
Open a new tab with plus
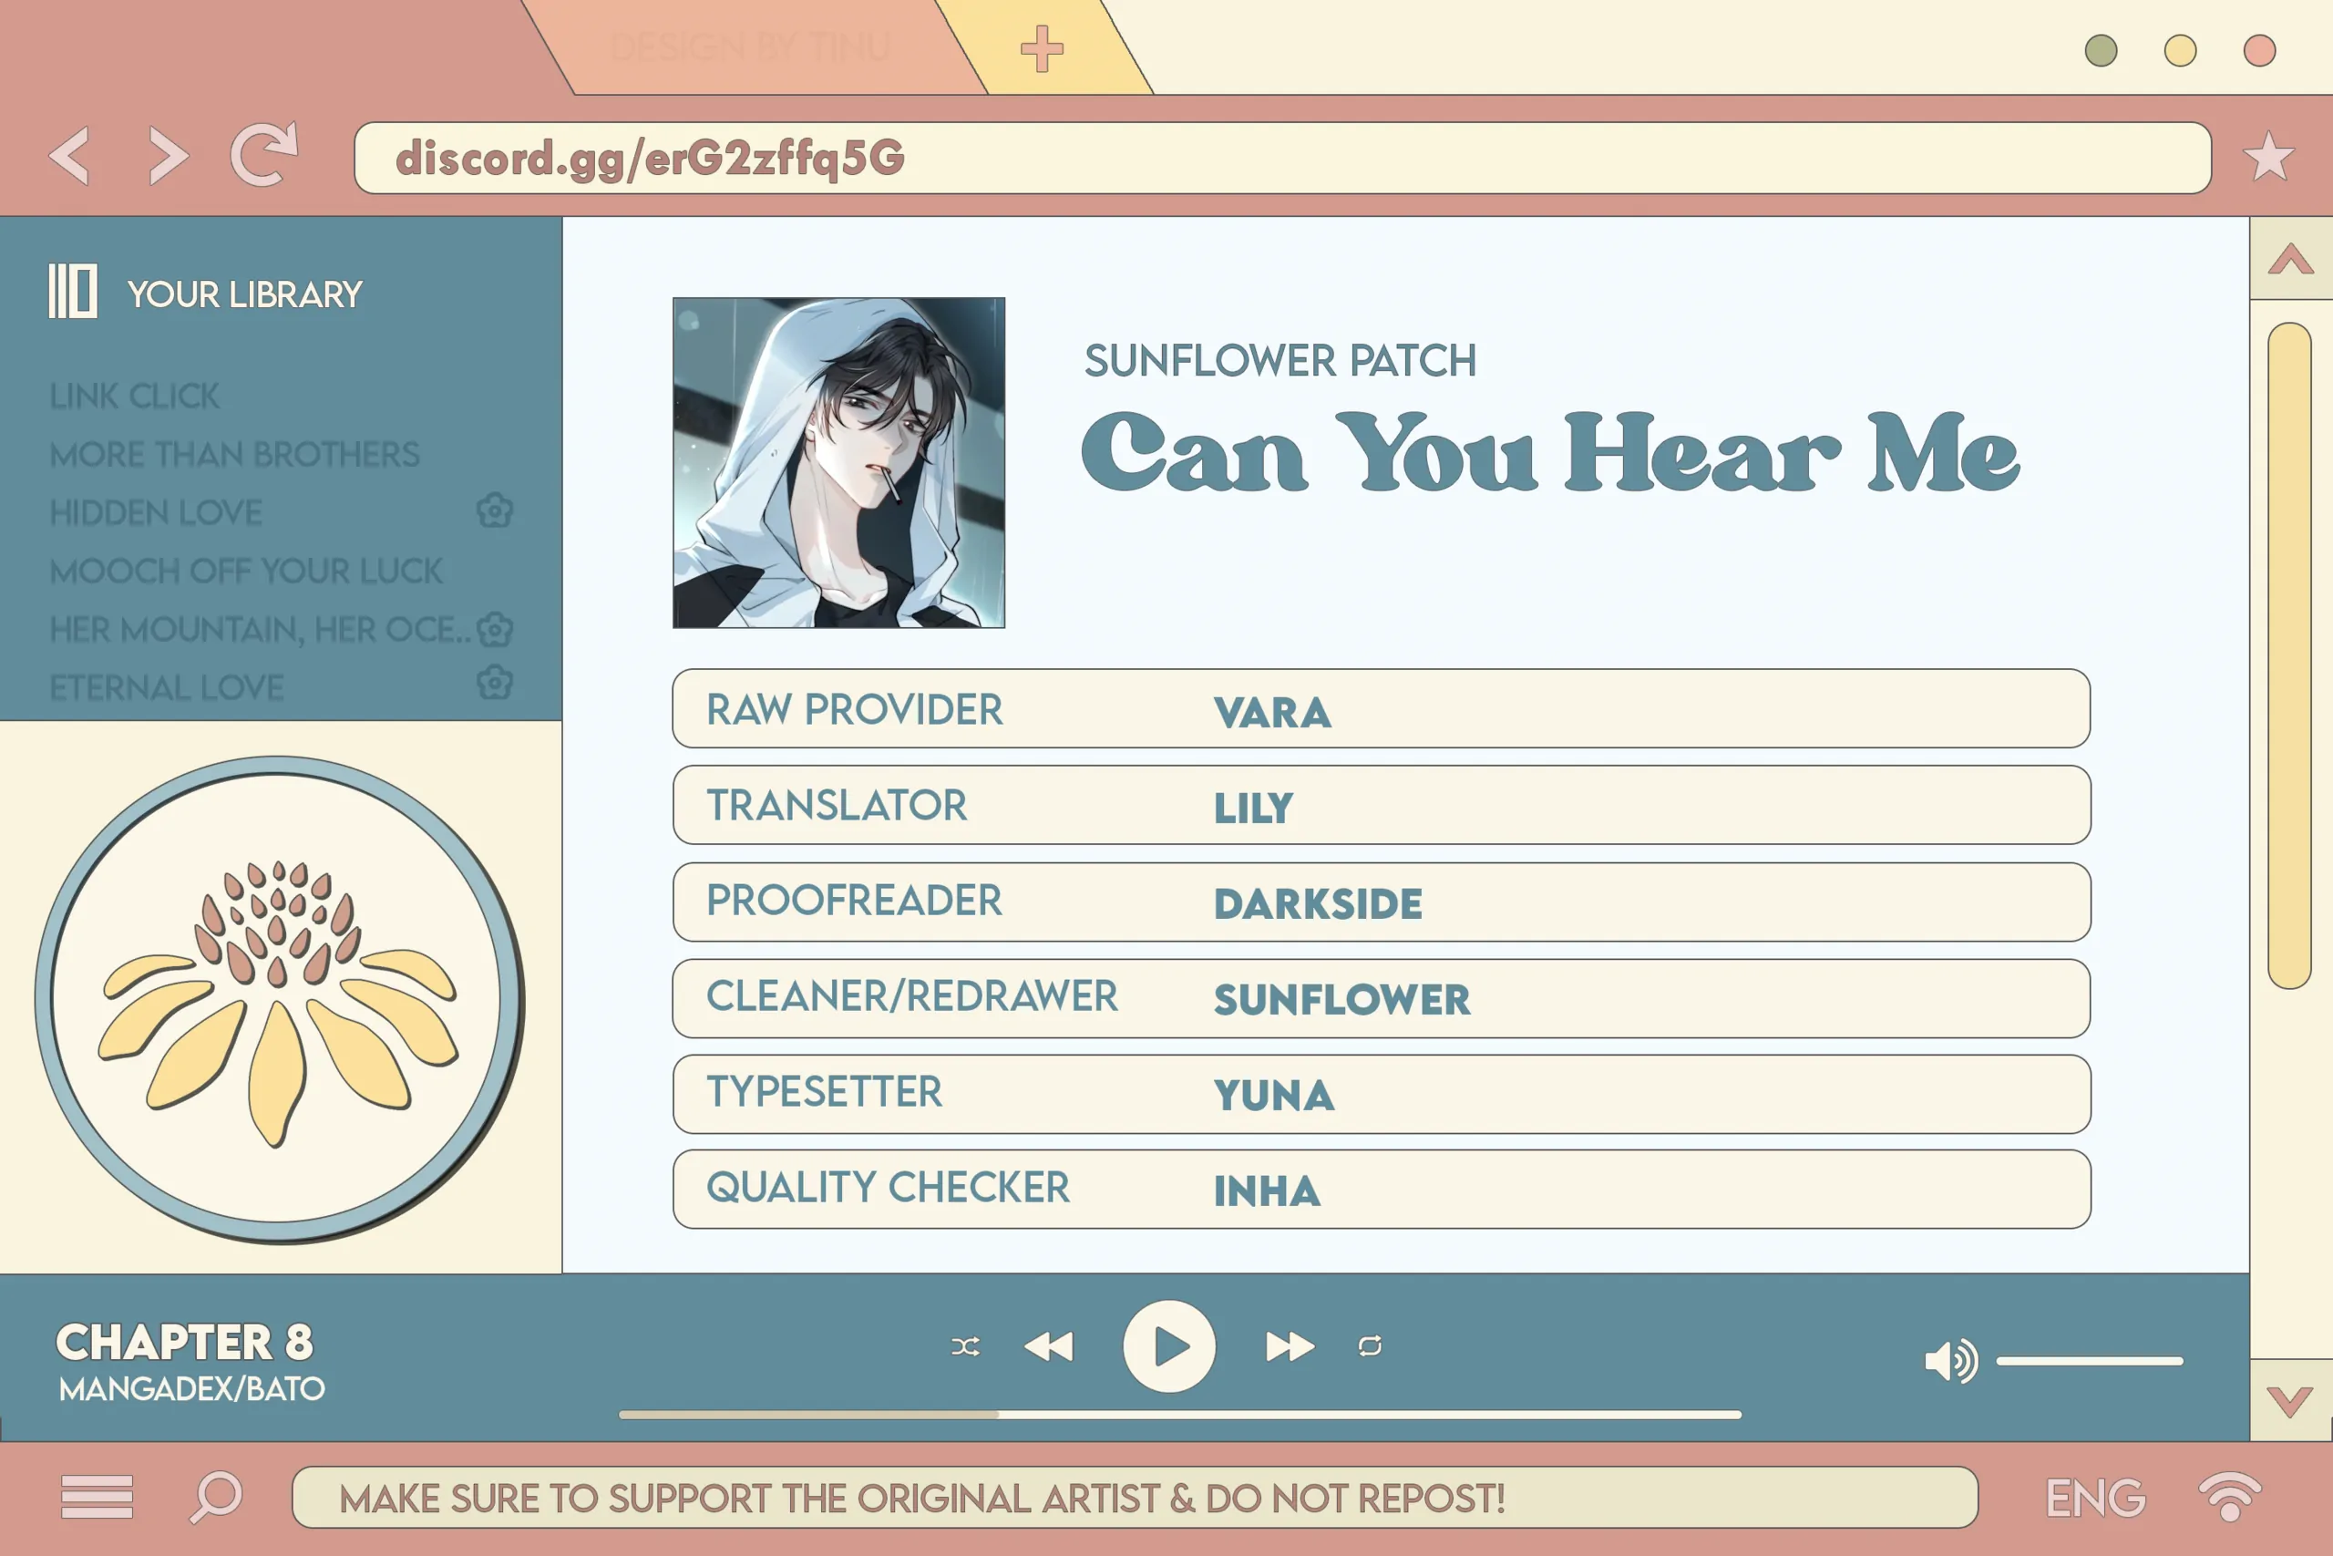coord(1042,48)
